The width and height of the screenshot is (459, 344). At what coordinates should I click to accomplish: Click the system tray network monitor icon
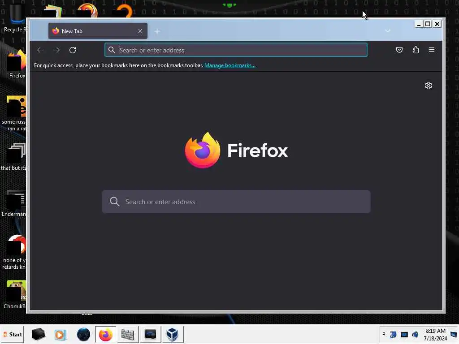tap(404, 334)
